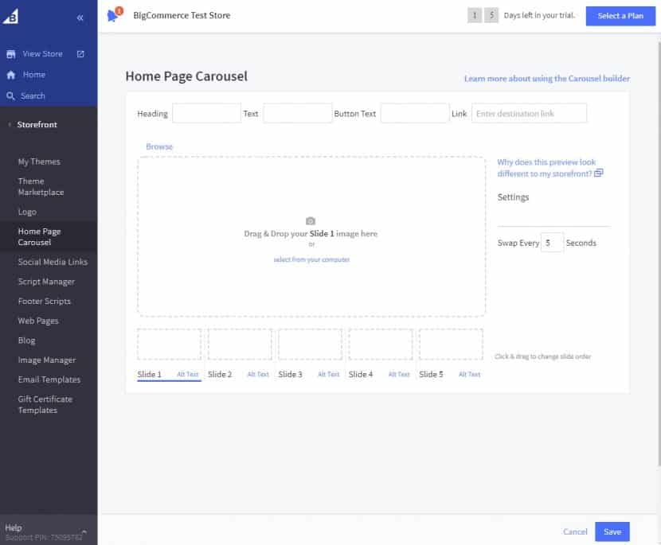Switch to the Slide 3 tab
The height and width of the screenshot is (545, 661).
(290, 374)
